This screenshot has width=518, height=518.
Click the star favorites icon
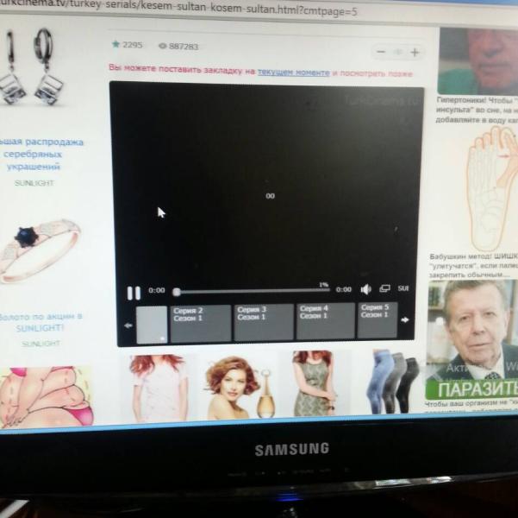click(x=115, y=45)
